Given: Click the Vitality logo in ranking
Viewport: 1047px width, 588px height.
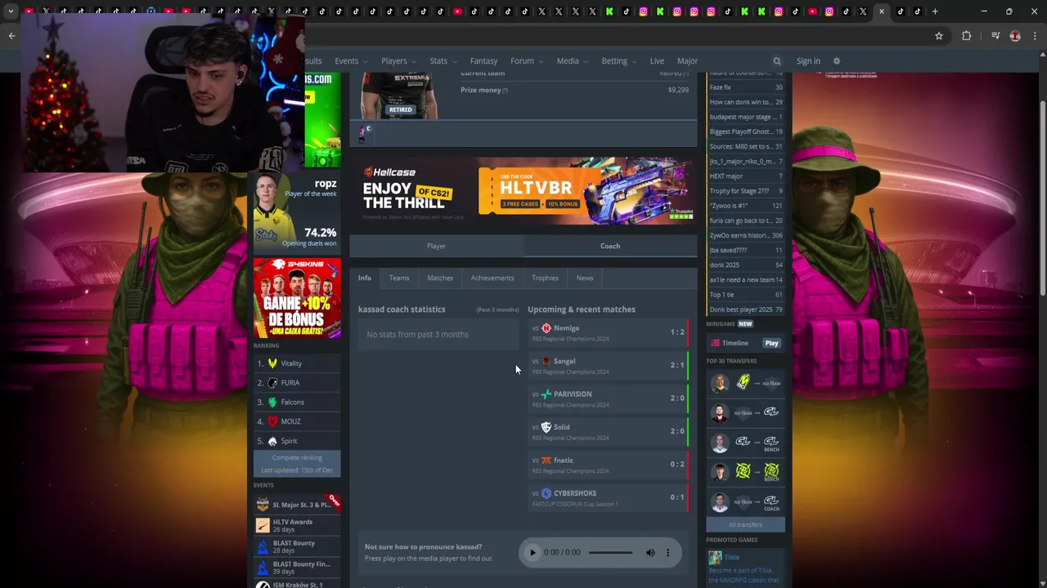Looking at the screenshot, I should (272, 363).
